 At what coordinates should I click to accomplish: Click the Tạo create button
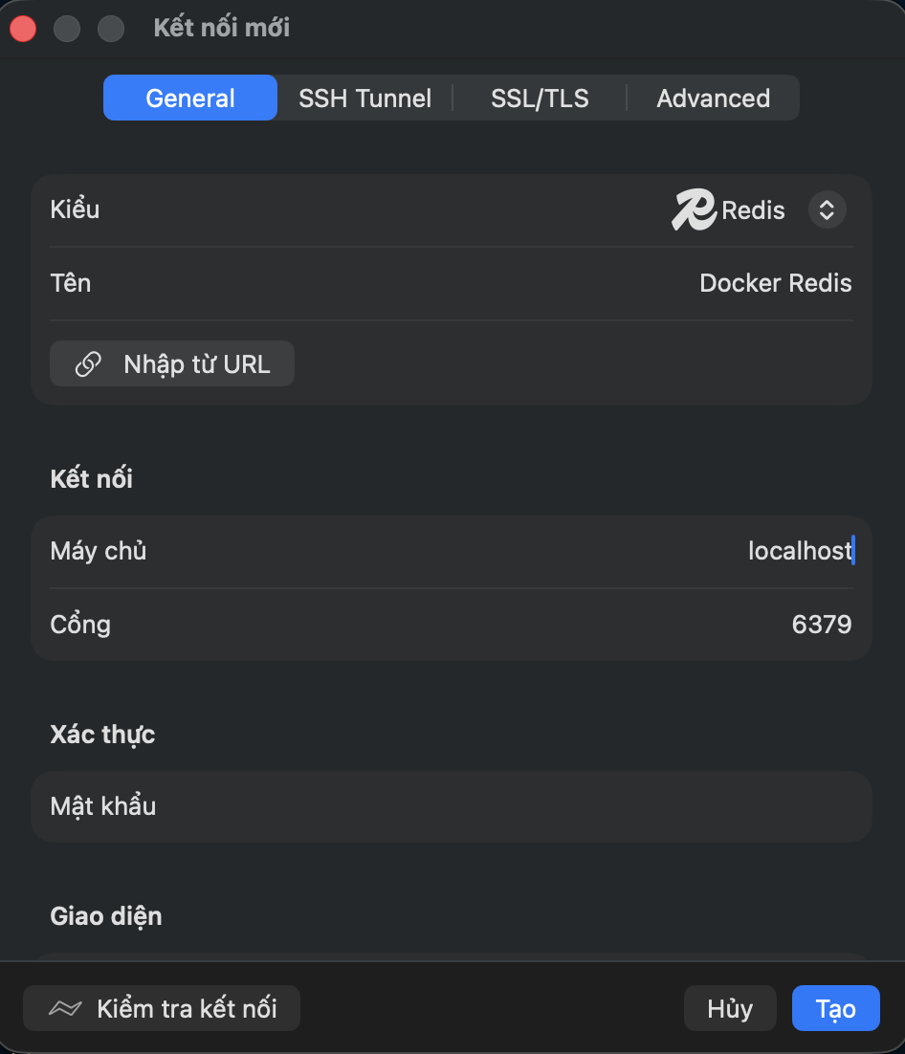point(836,1008)
